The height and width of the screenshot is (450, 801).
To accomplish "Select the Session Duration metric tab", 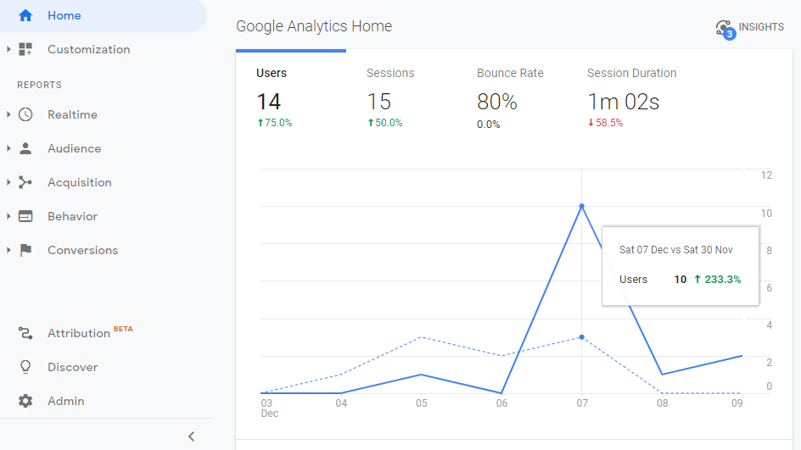I will pos(632,97).
